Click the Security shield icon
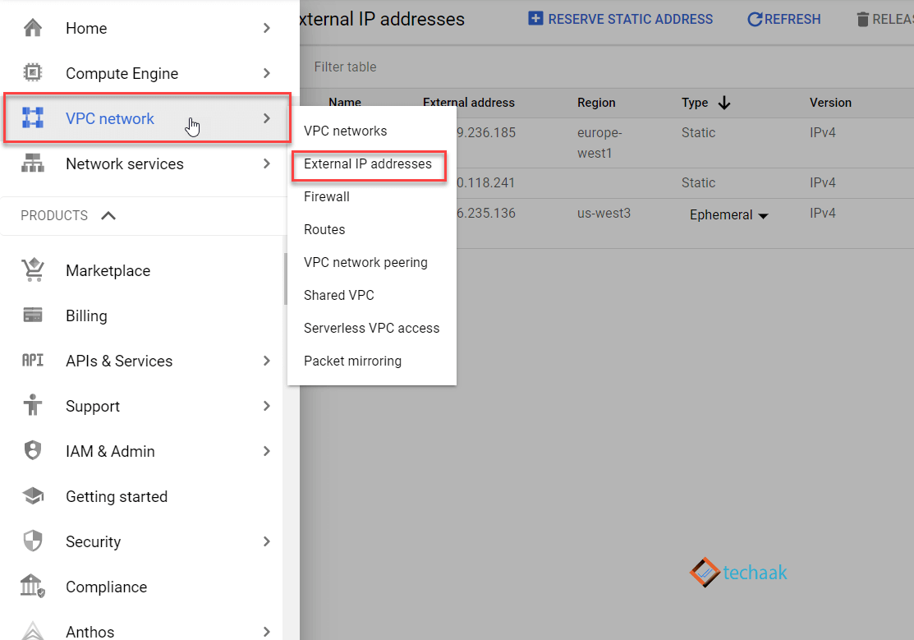 point(33,541)
